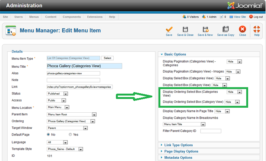Click the Save toolbar icon
This screenshot has width=266, height=161.
coord(169,29)
